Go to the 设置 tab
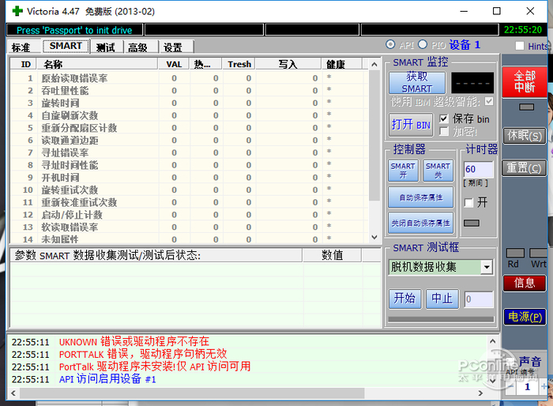The width and height of the screenshot is (553, 406). point(173,47)
